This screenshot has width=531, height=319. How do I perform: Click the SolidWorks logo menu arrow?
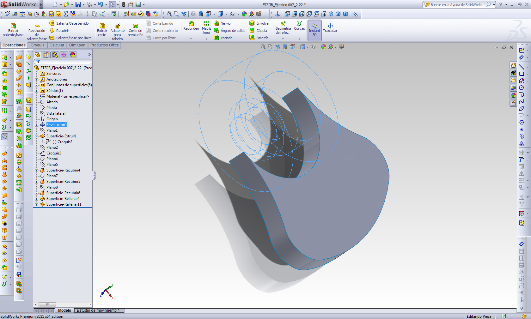coord(41,4)
